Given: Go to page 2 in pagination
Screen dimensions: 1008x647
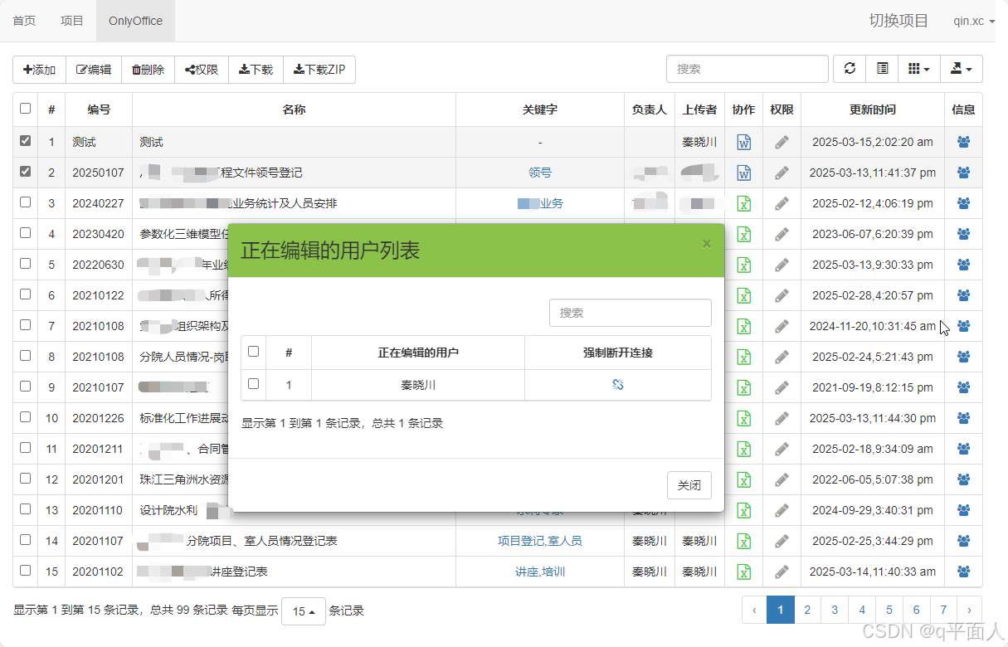Looking at the screenshot, I should (807, 610).
